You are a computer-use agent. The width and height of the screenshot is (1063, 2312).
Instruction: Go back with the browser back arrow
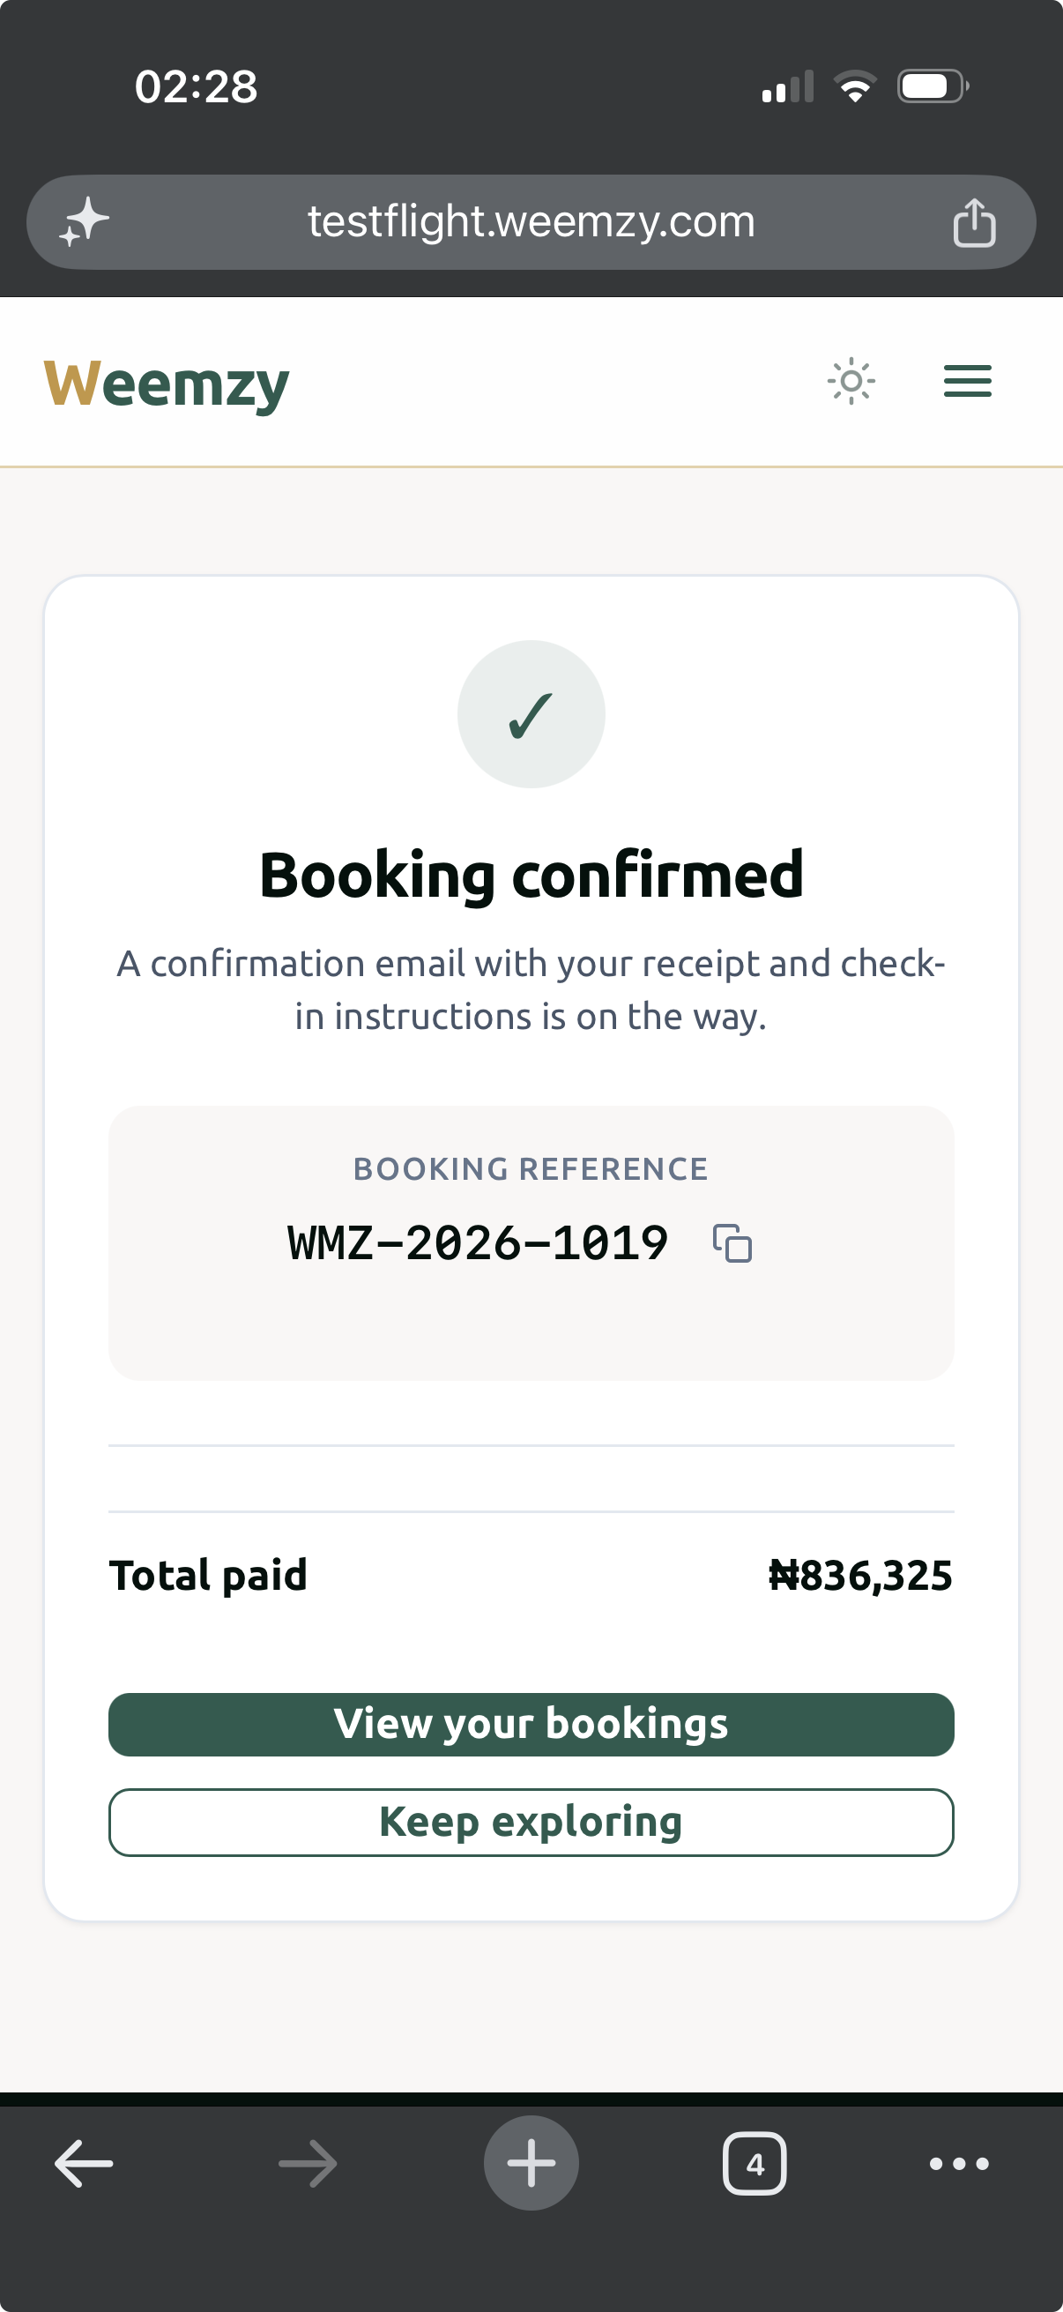[84, 2163]
